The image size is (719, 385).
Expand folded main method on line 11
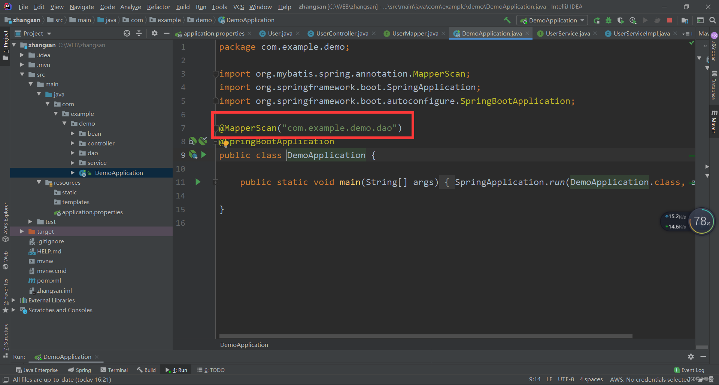[x=216, y=182]
